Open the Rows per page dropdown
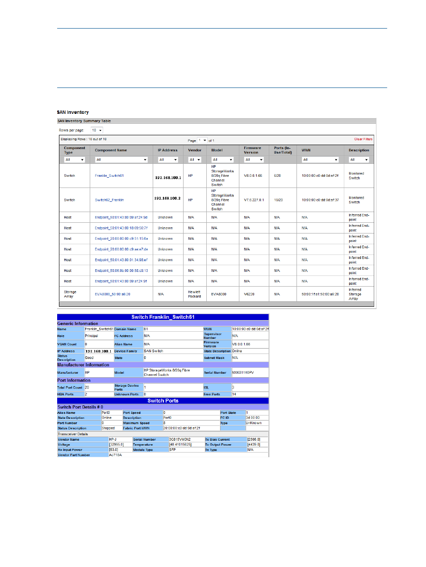This screenshot has height=567, width=426. click(x=97, y=130)
